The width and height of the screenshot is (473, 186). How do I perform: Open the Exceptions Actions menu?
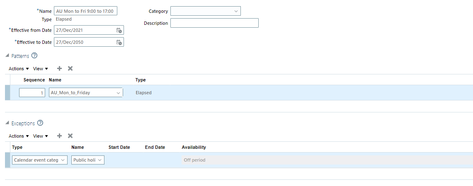click(x=19, y=136)
